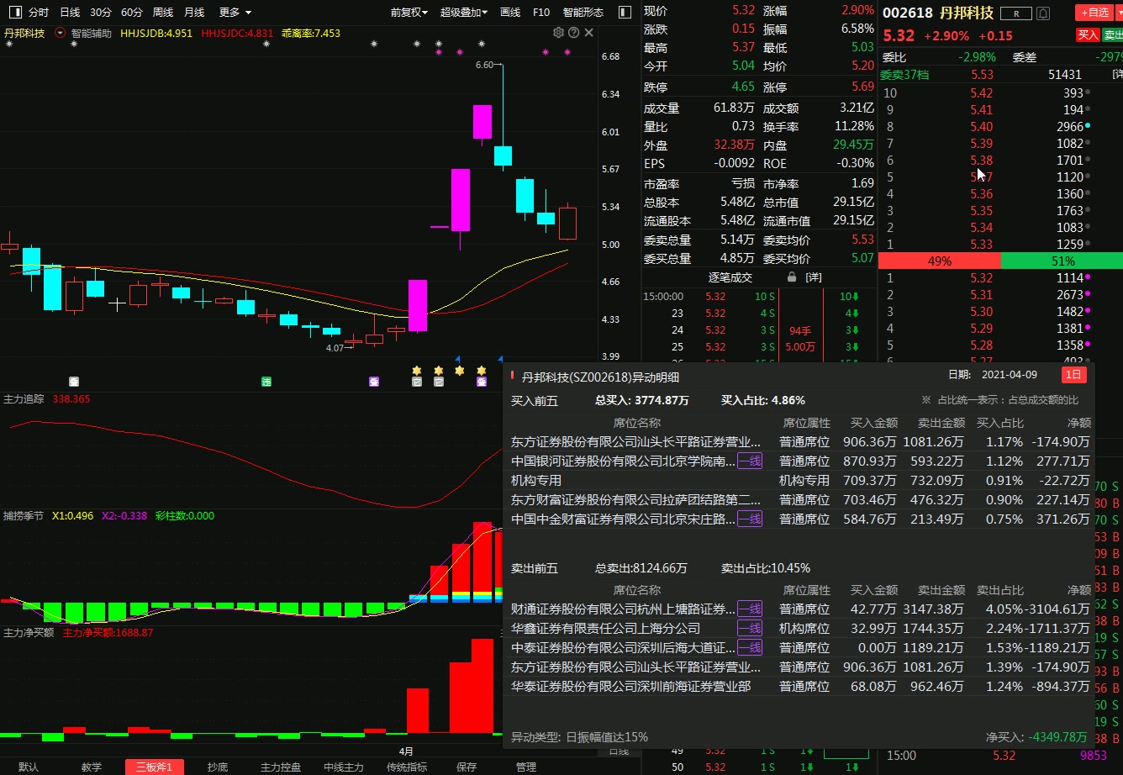Click 一线 tag on 中国中金财富 row
The width and height of the screenshot is (1123, 775).
(750, 519)
